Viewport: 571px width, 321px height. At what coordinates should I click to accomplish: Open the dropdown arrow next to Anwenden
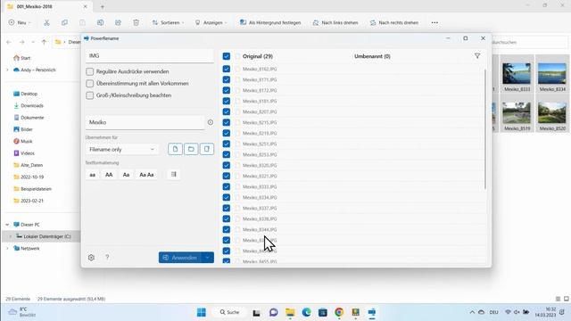[207, 258]
